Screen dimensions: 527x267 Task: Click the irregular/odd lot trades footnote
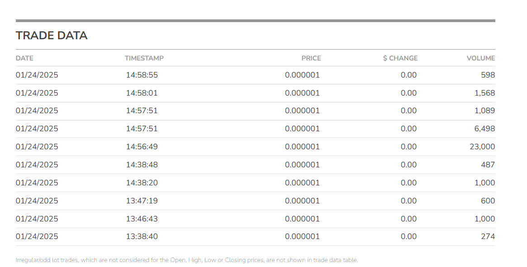tap(186, 260)
